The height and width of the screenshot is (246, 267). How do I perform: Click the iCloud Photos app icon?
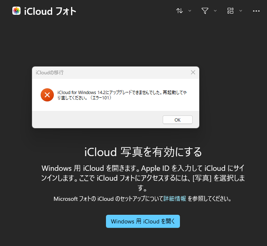click(x=16, y=11)
